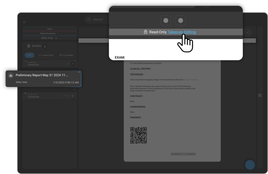268x174 pixels.
Task: Open the Preliminary Report May 31 2024 card
Action: pyautogui.click(x=43, y=79)
